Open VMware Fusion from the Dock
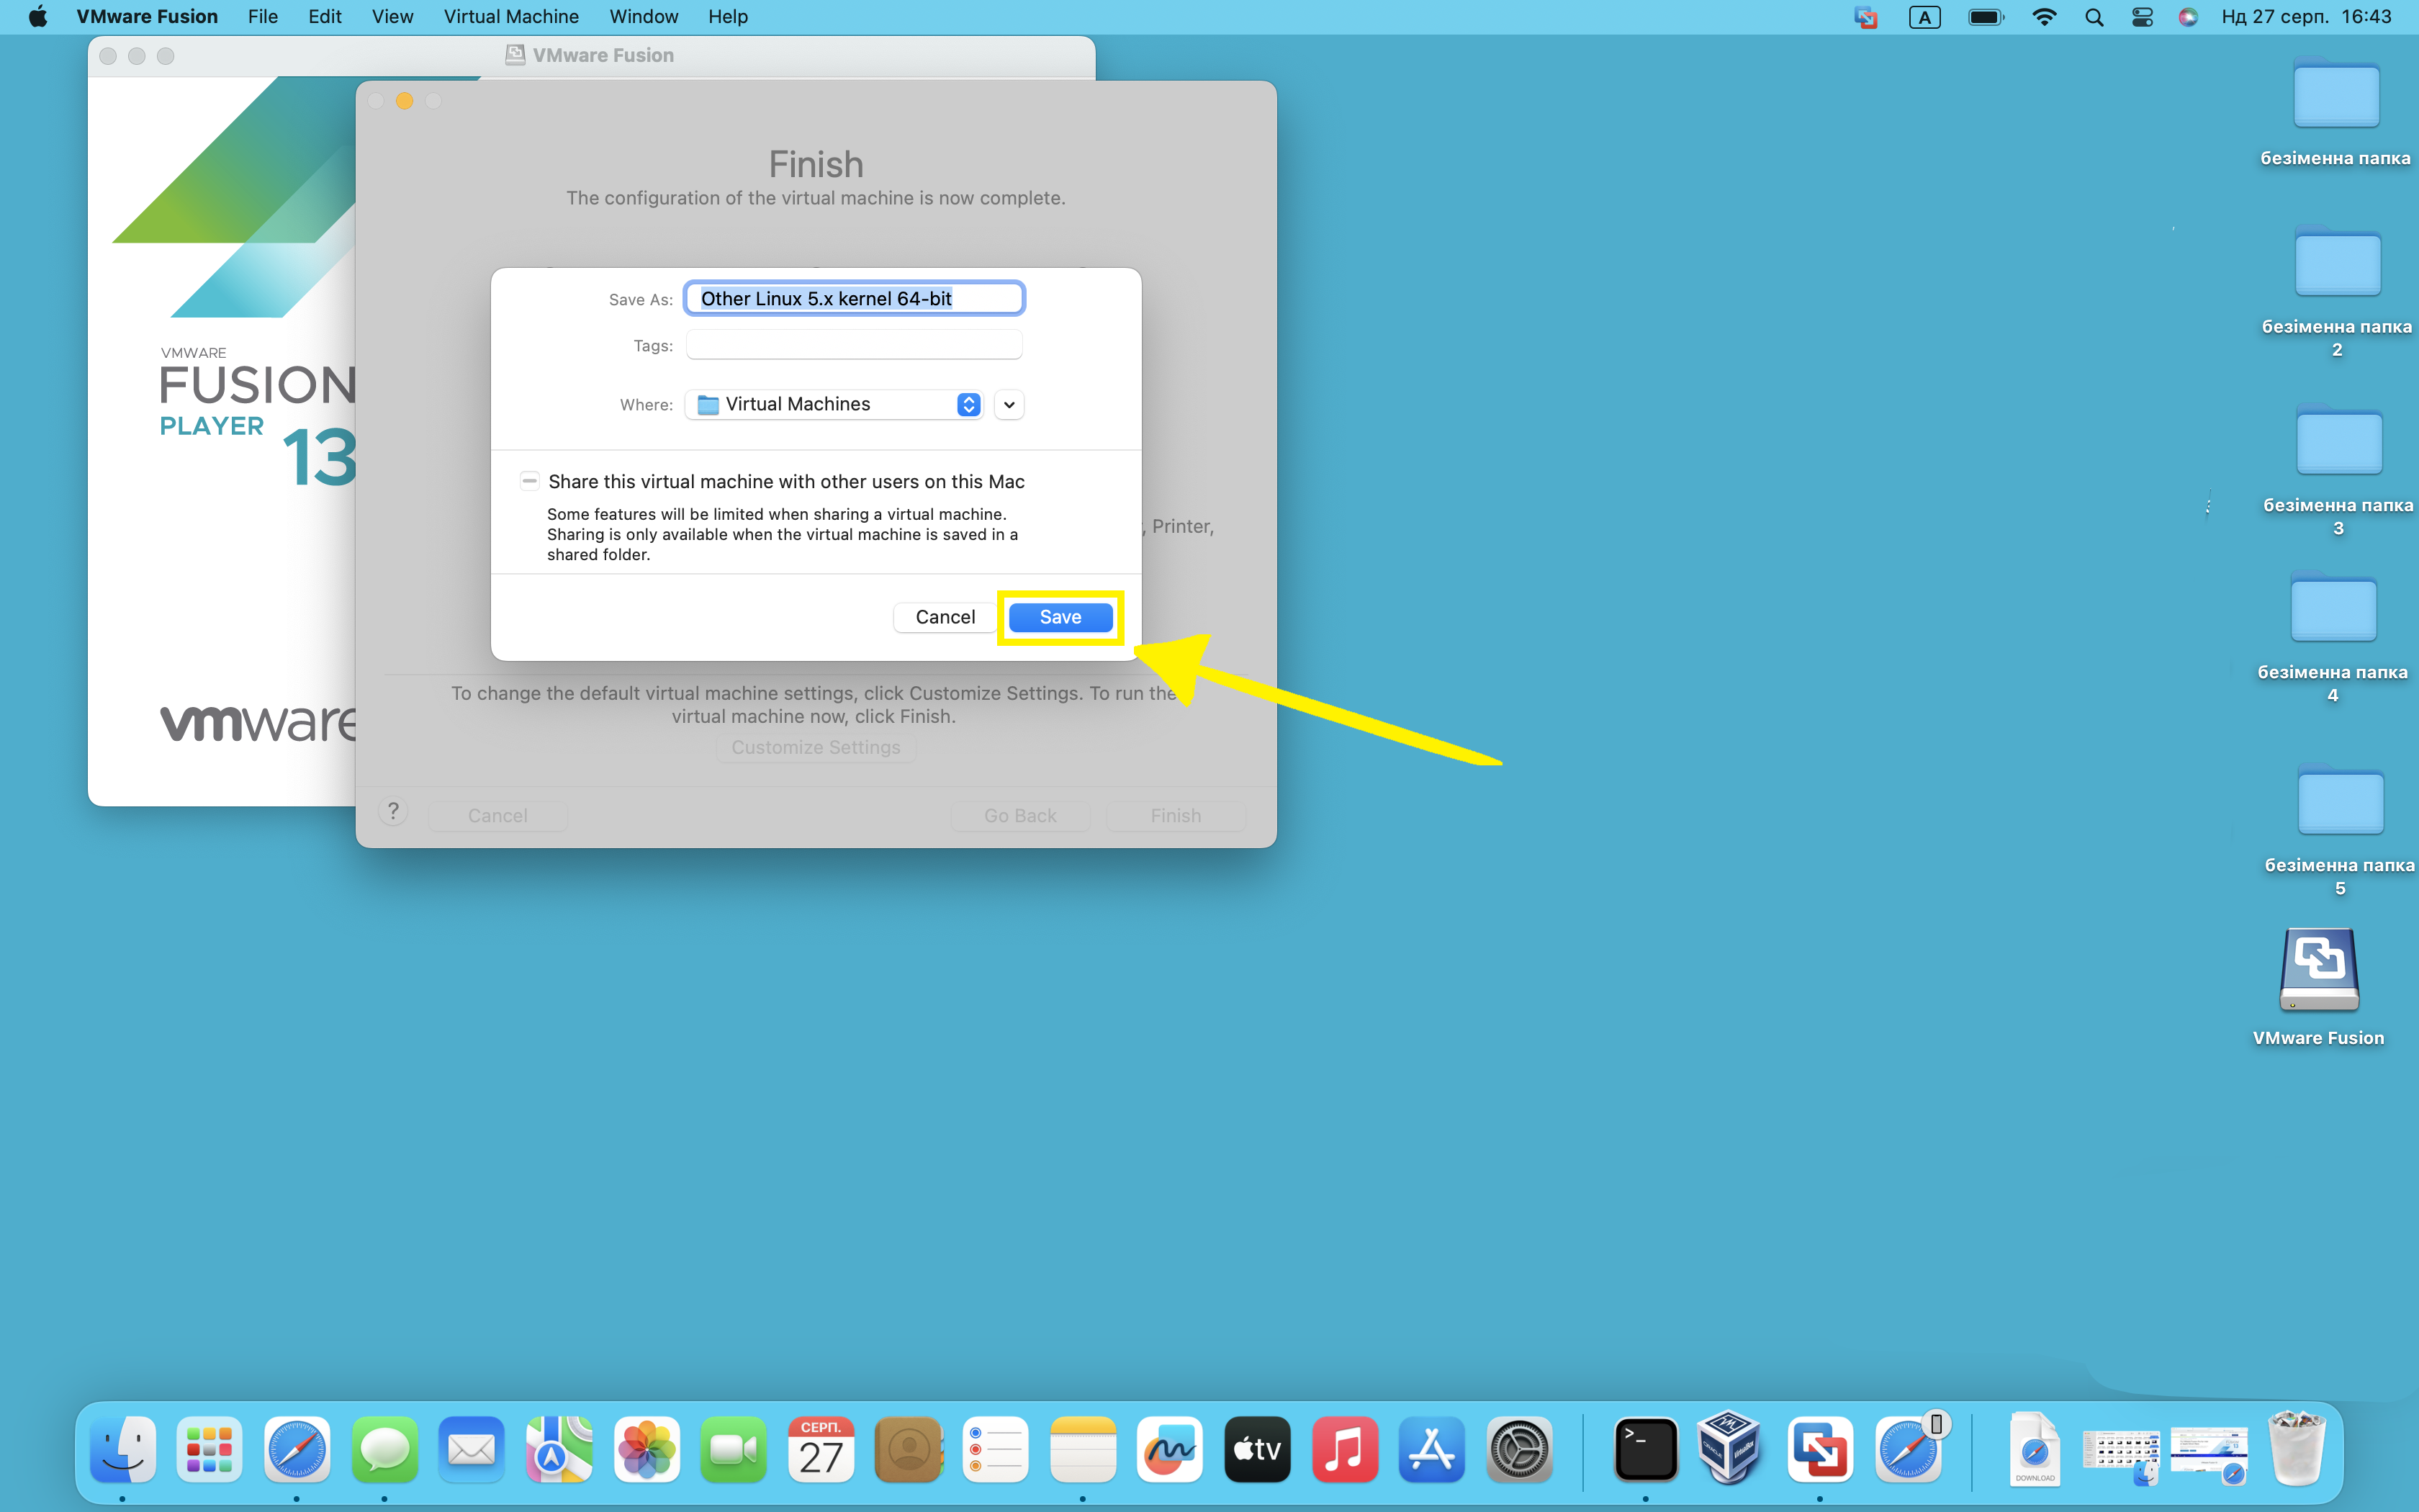This screenshot has height=1512, width=2419. click(1819, 1449)
